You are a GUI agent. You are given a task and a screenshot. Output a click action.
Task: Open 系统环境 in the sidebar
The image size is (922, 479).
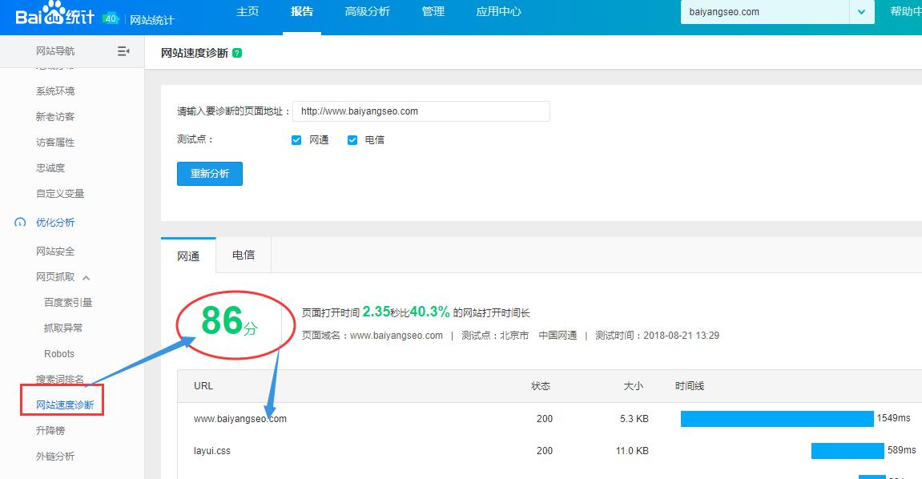click(x=55, y=91)
